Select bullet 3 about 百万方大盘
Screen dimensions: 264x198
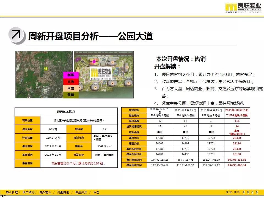pos(208,92)
